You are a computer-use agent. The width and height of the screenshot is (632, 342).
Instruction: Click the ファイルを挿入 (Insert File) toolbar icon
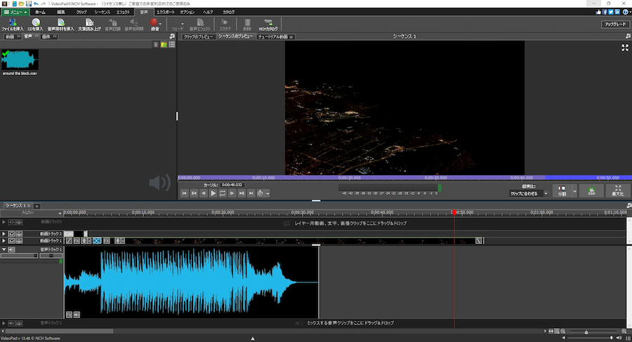pyautogui.click(x=12, y=22)
